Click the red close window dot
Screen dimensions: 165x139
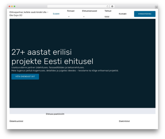10,6
